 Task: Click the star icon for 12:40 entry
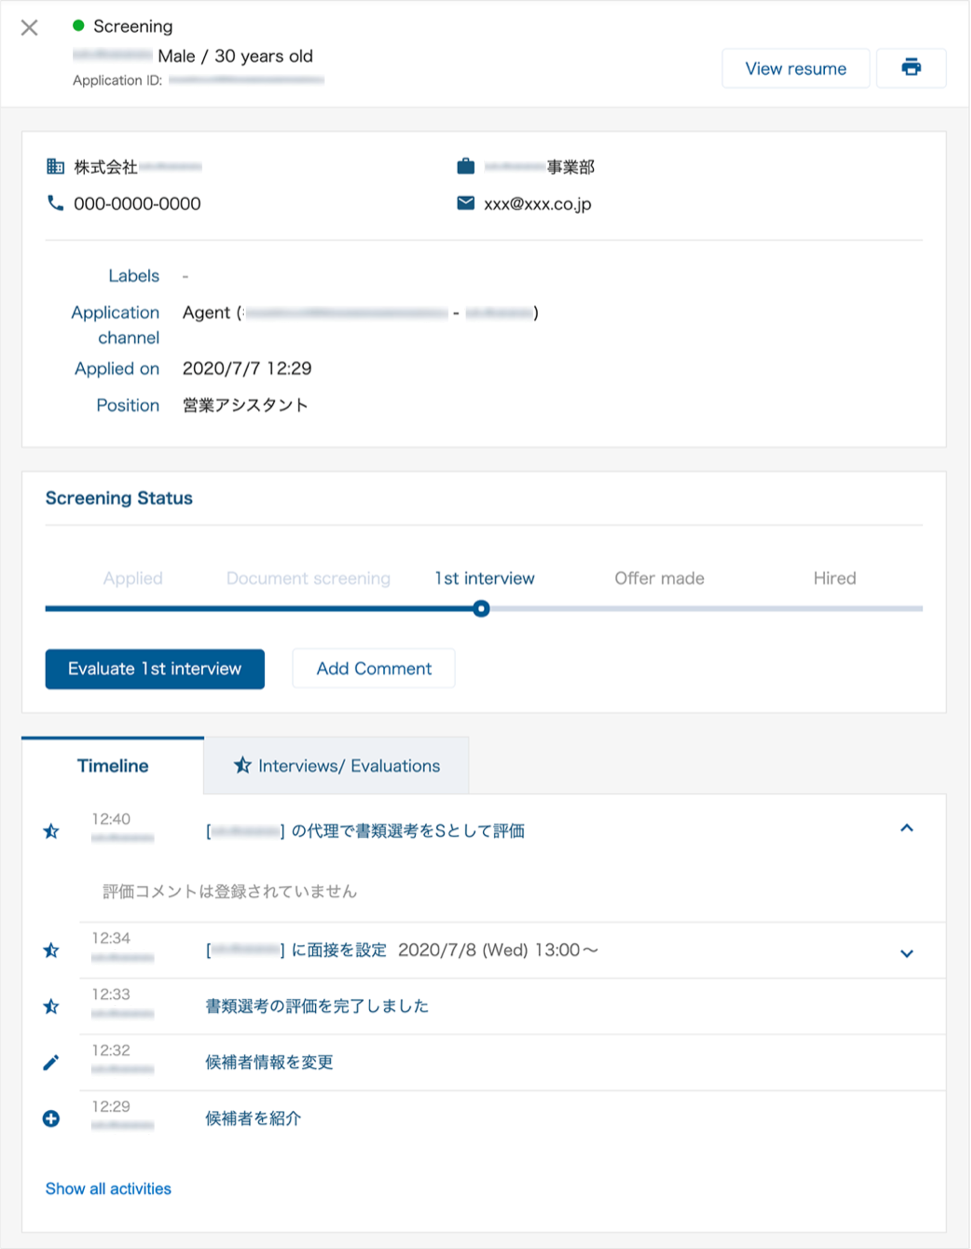[51, 831]
